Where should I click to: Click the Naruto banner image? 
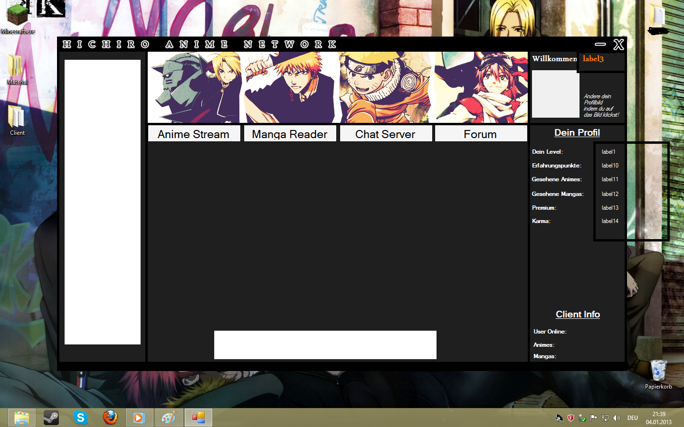[x=386, y=88]
